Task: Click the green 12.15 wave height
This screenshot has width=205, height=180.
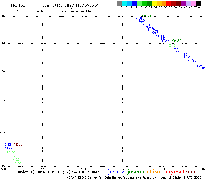Action: coord(171,45)
